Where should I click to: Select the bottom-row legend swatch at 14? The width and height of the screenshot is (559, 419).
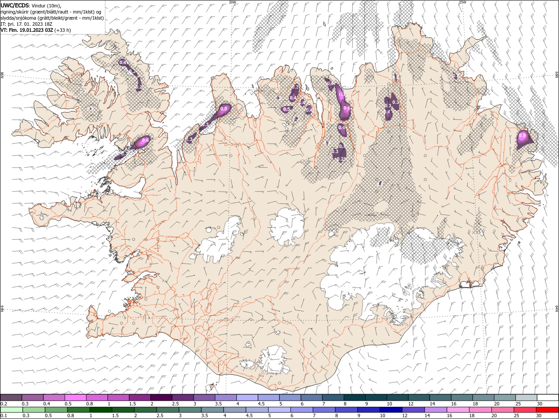point(435,410)
